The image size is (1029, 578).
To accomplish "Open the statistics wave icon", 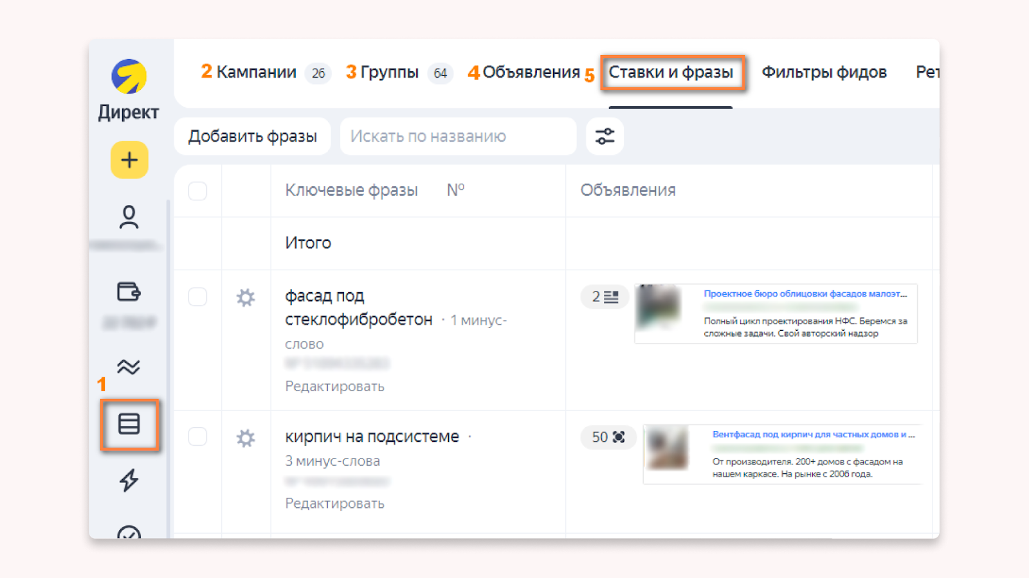I will pos(129,367).
